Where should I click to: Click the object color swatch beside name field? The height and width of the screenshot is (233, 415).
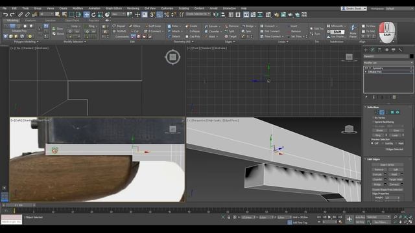[411, 56]
